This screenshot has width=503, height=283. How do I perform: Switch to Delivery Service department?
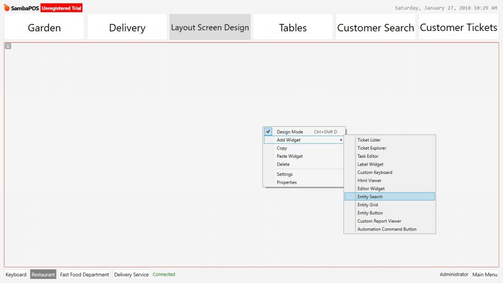[131, 274]
